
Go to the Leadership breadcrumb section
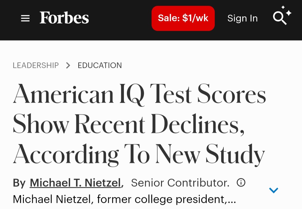coord(36,65)
